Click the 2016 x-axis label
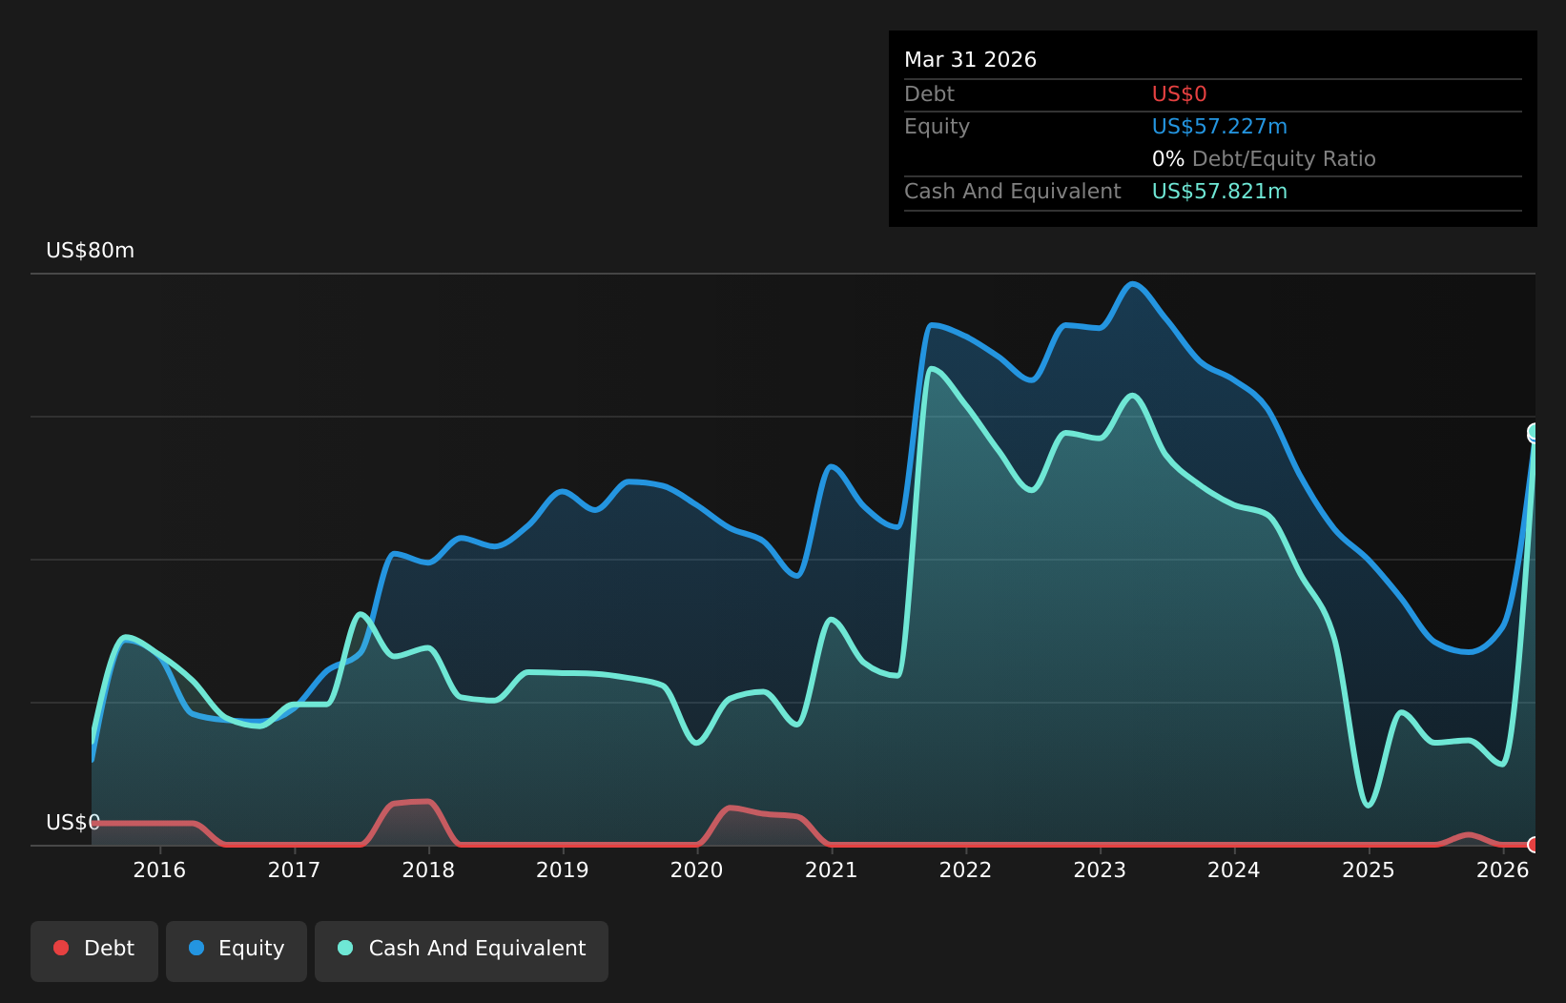 click(x=159, y=870)
